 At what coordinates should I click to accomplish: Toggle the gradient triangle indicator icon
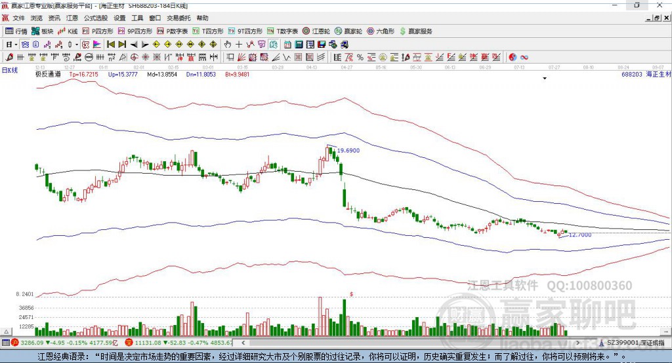point(97,45)
